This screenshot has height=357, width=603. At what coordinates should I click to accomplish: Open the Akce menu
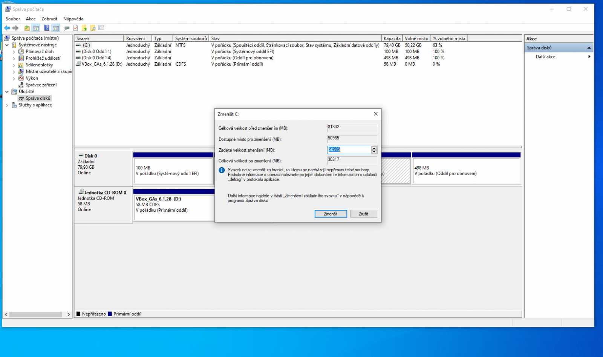31,19
